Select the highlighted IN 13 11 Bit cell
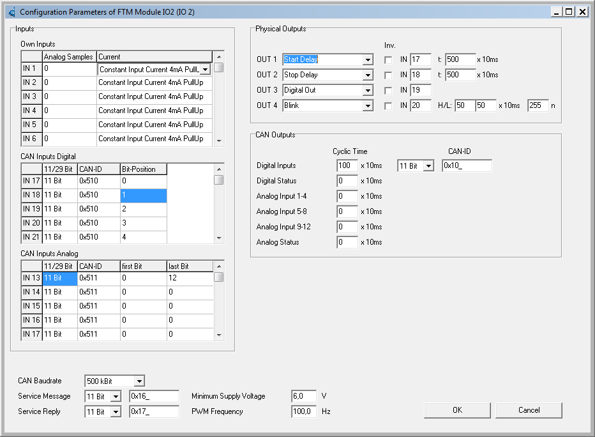 (60, 279)
